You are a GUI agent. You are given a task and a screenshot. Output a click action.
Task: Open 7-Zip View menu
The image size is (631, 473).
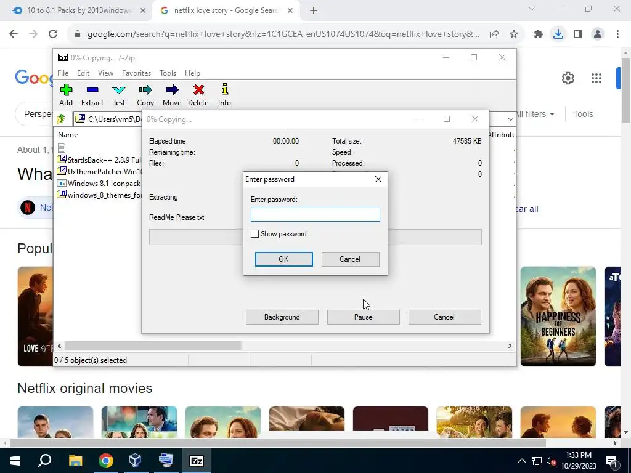coord(105,73)
